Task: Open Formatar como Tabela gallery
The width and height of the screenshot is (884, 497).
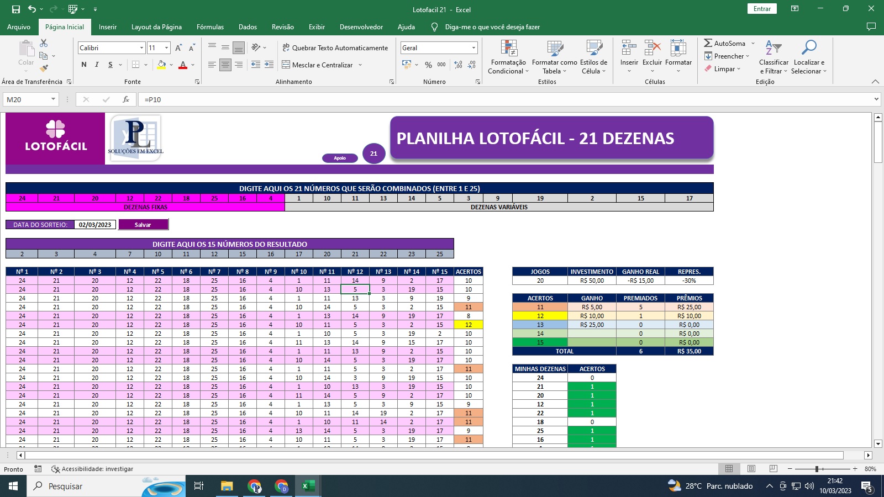Action: pos(554,57)
